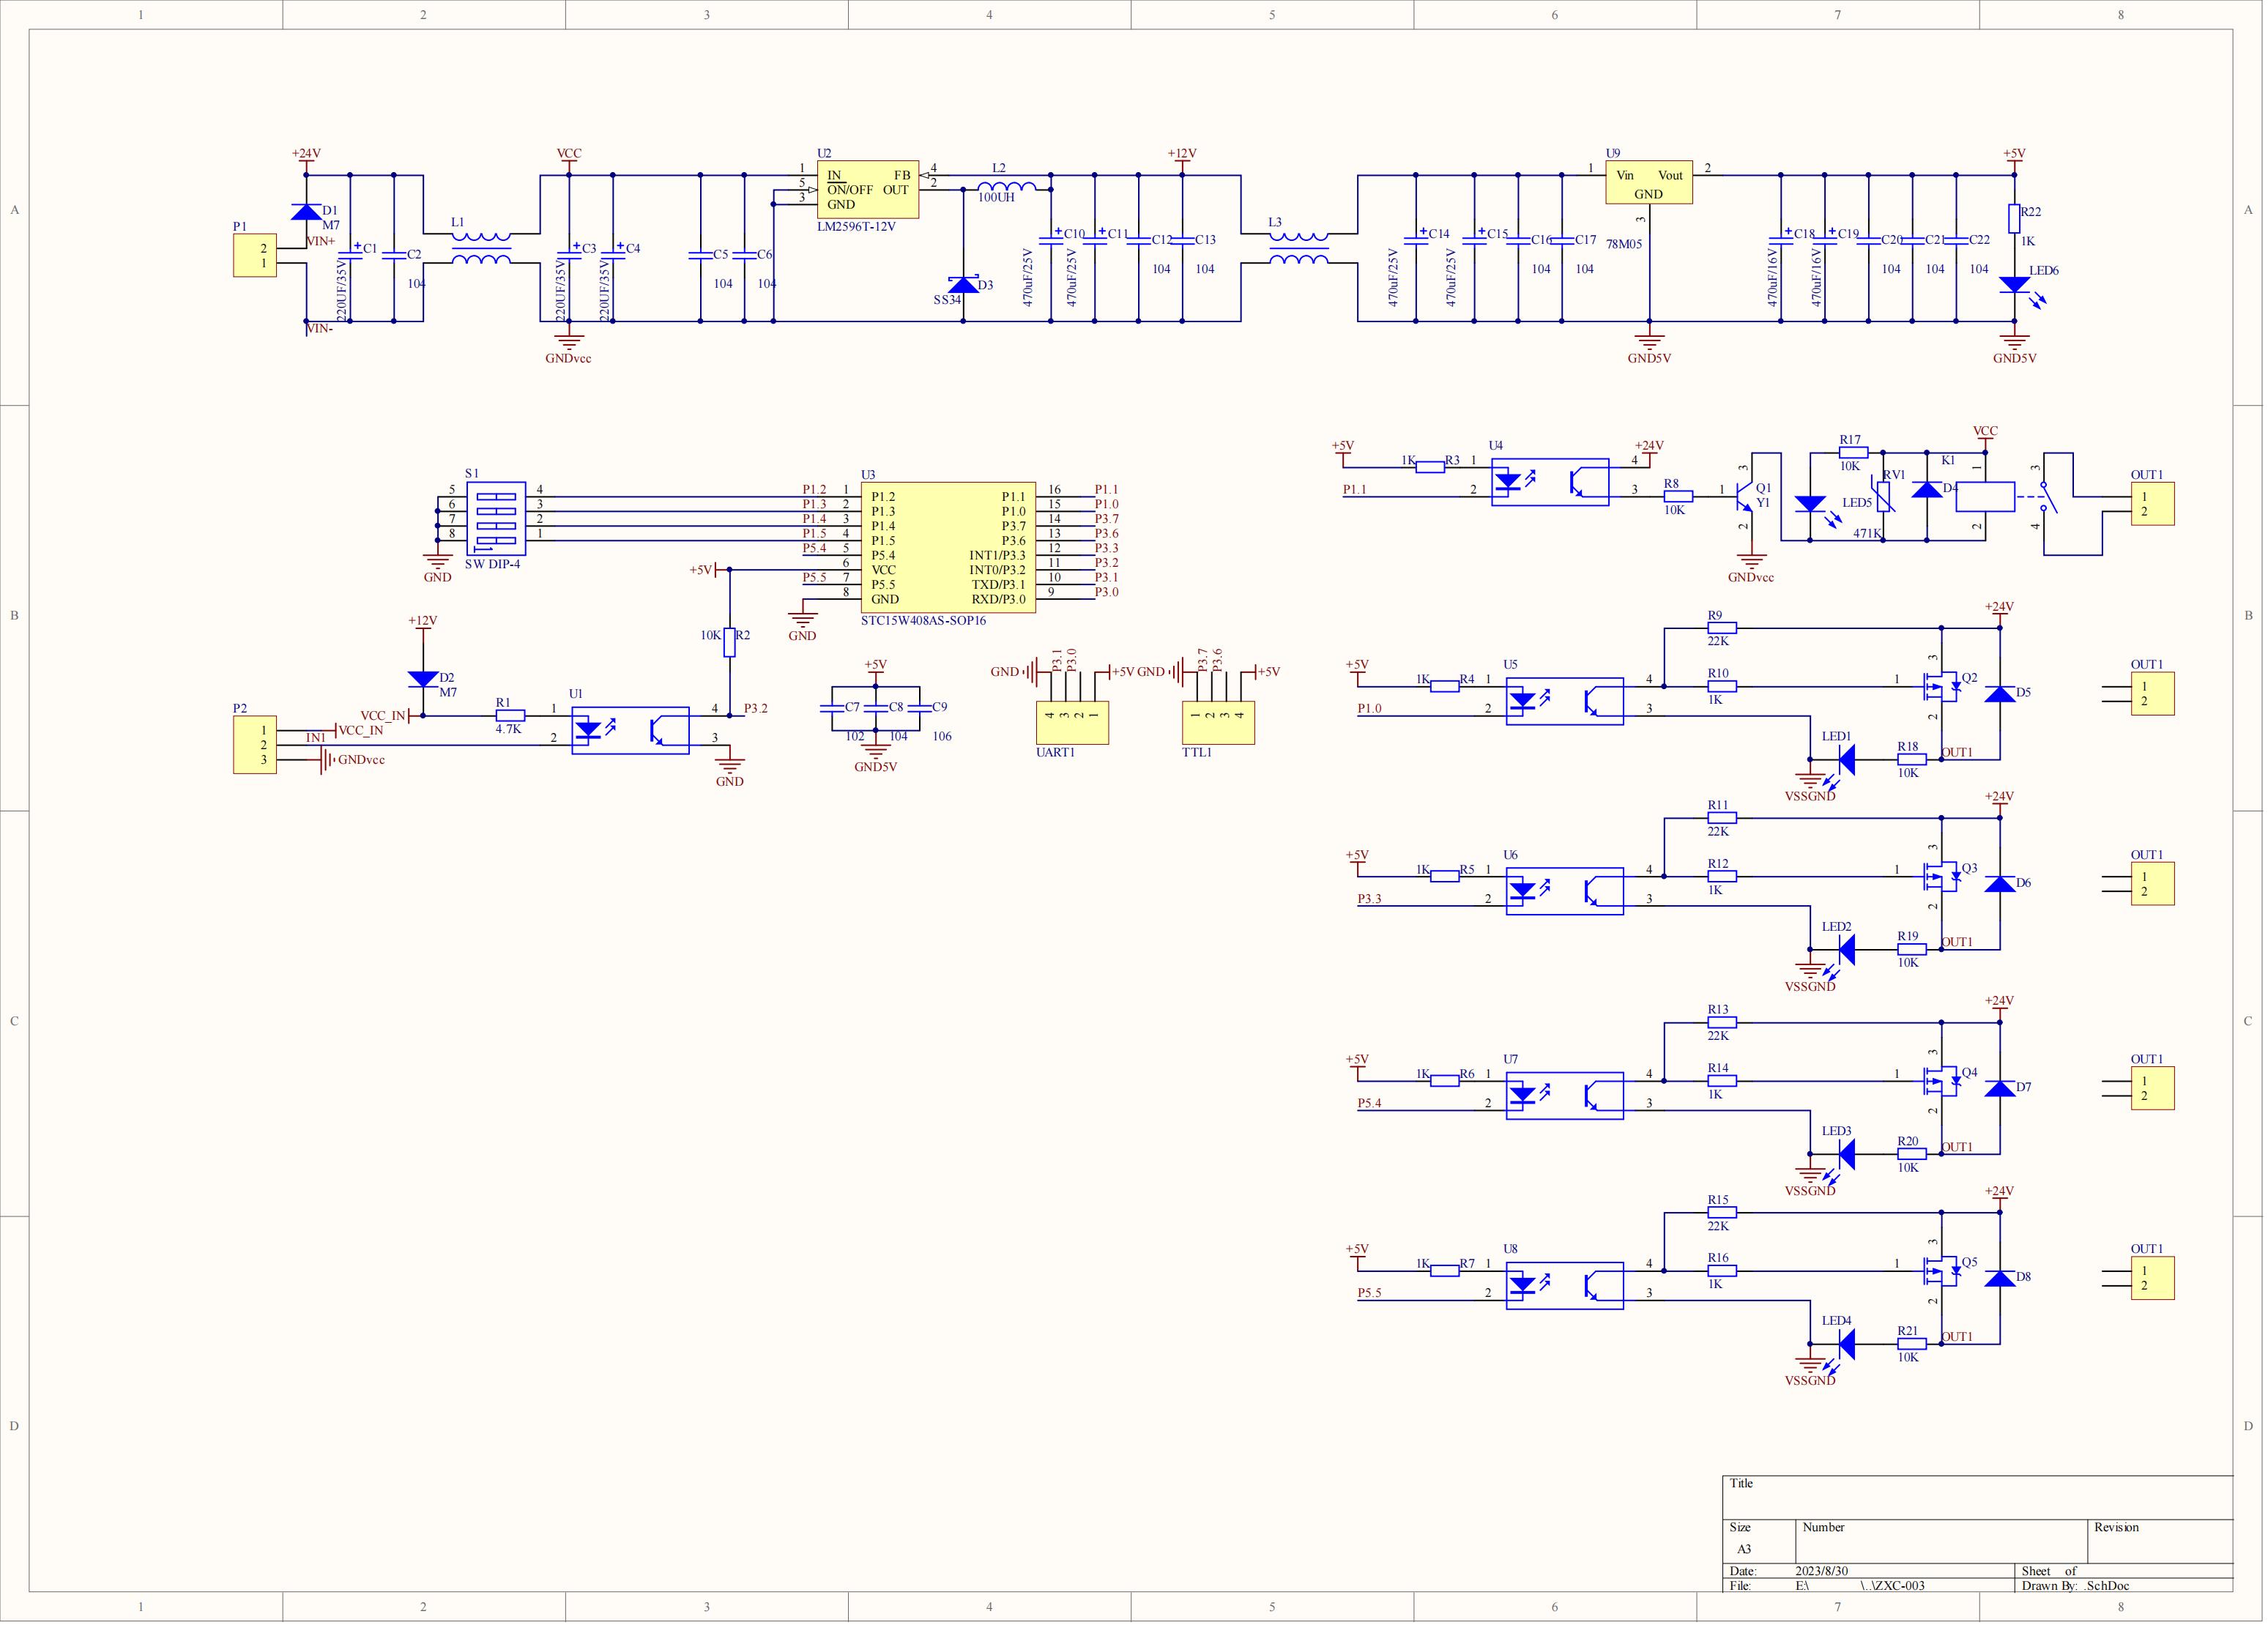Click the "Revision" field in title block
The image size is (2268, 1625).
click(2117, 1527)
